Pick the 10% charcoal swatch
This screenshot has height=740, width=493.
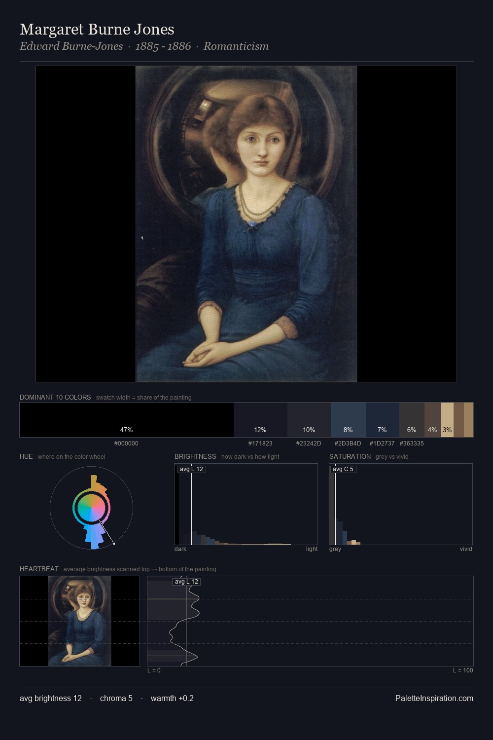click(x=309, y=420)
